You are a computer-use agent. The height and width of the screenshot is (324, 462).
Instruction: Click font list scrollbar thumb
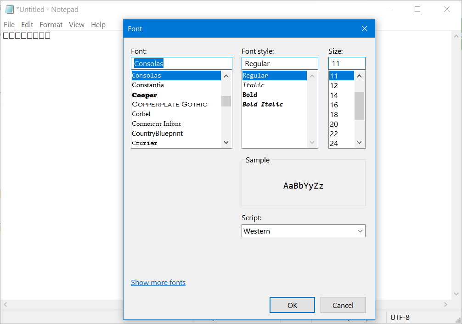click(226, 101)
